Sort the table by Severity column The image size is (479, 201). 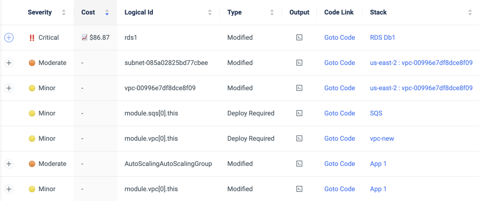click(64, 13)
